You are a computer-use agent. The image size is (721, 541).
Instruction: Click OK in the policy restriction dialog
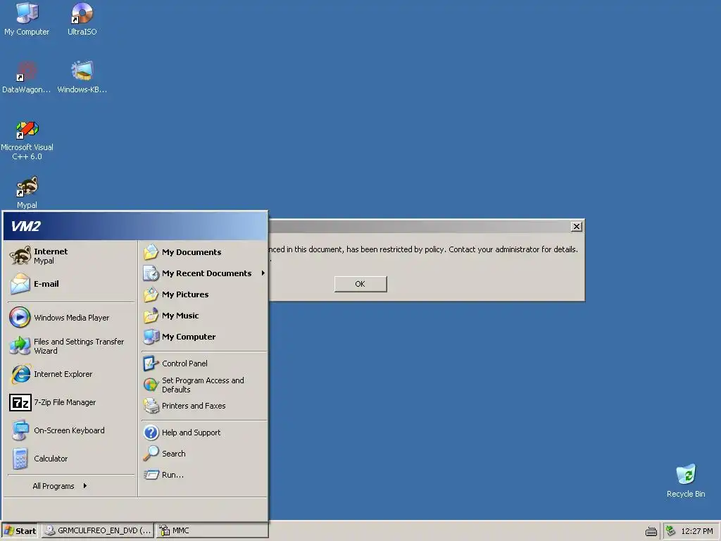360,284
